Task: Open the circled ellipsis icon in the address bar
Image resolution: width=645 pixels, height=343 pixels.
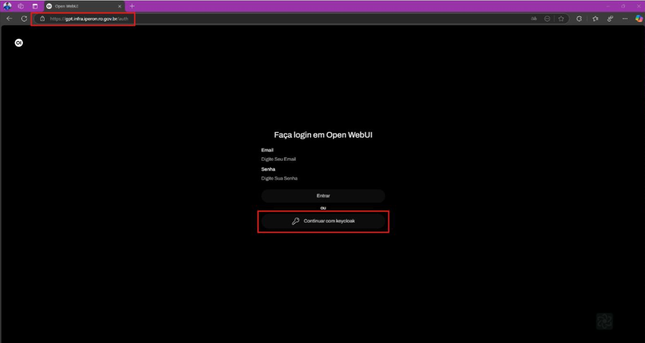Action: click(547, 19)
